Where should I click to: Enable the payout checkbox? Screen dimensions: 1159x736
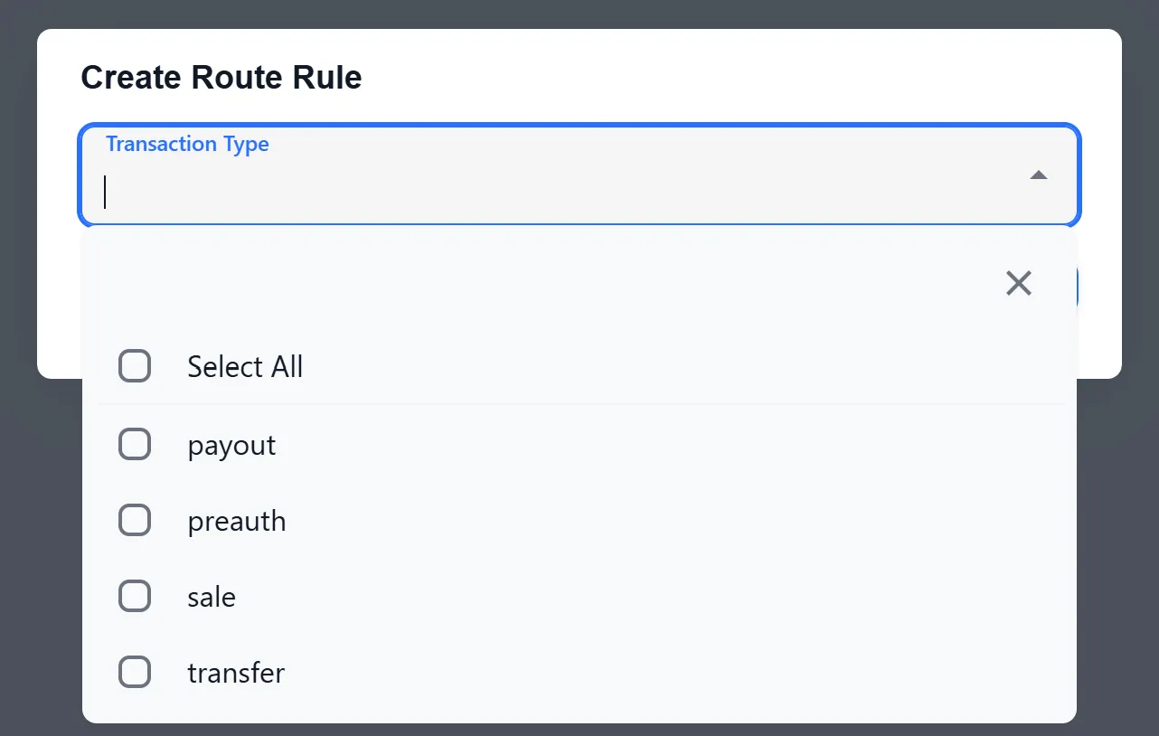tap(135, 445)
